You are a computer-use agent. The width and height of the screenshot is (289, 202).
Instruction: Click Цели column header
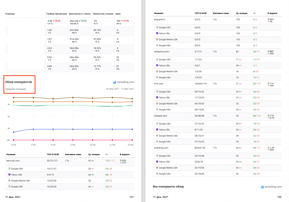(x=118, y=14)
